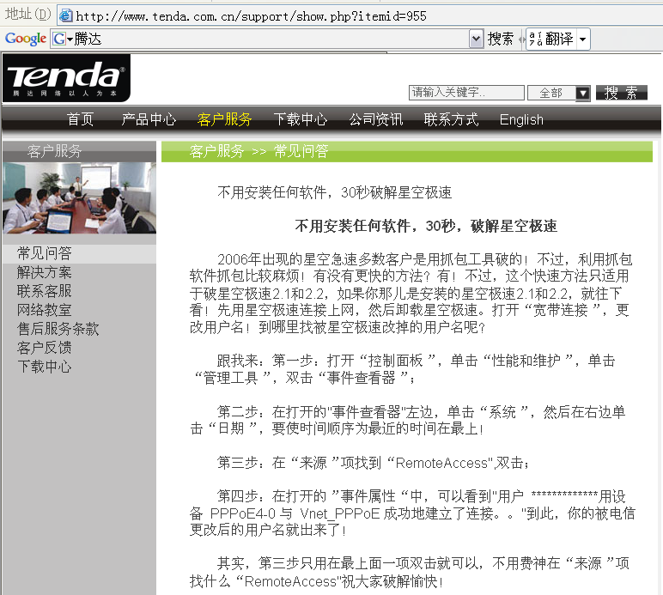This screenshot has width=663, height=595.
Task: Open 联系方式 in navigation bar
Action: coord(451,119)
